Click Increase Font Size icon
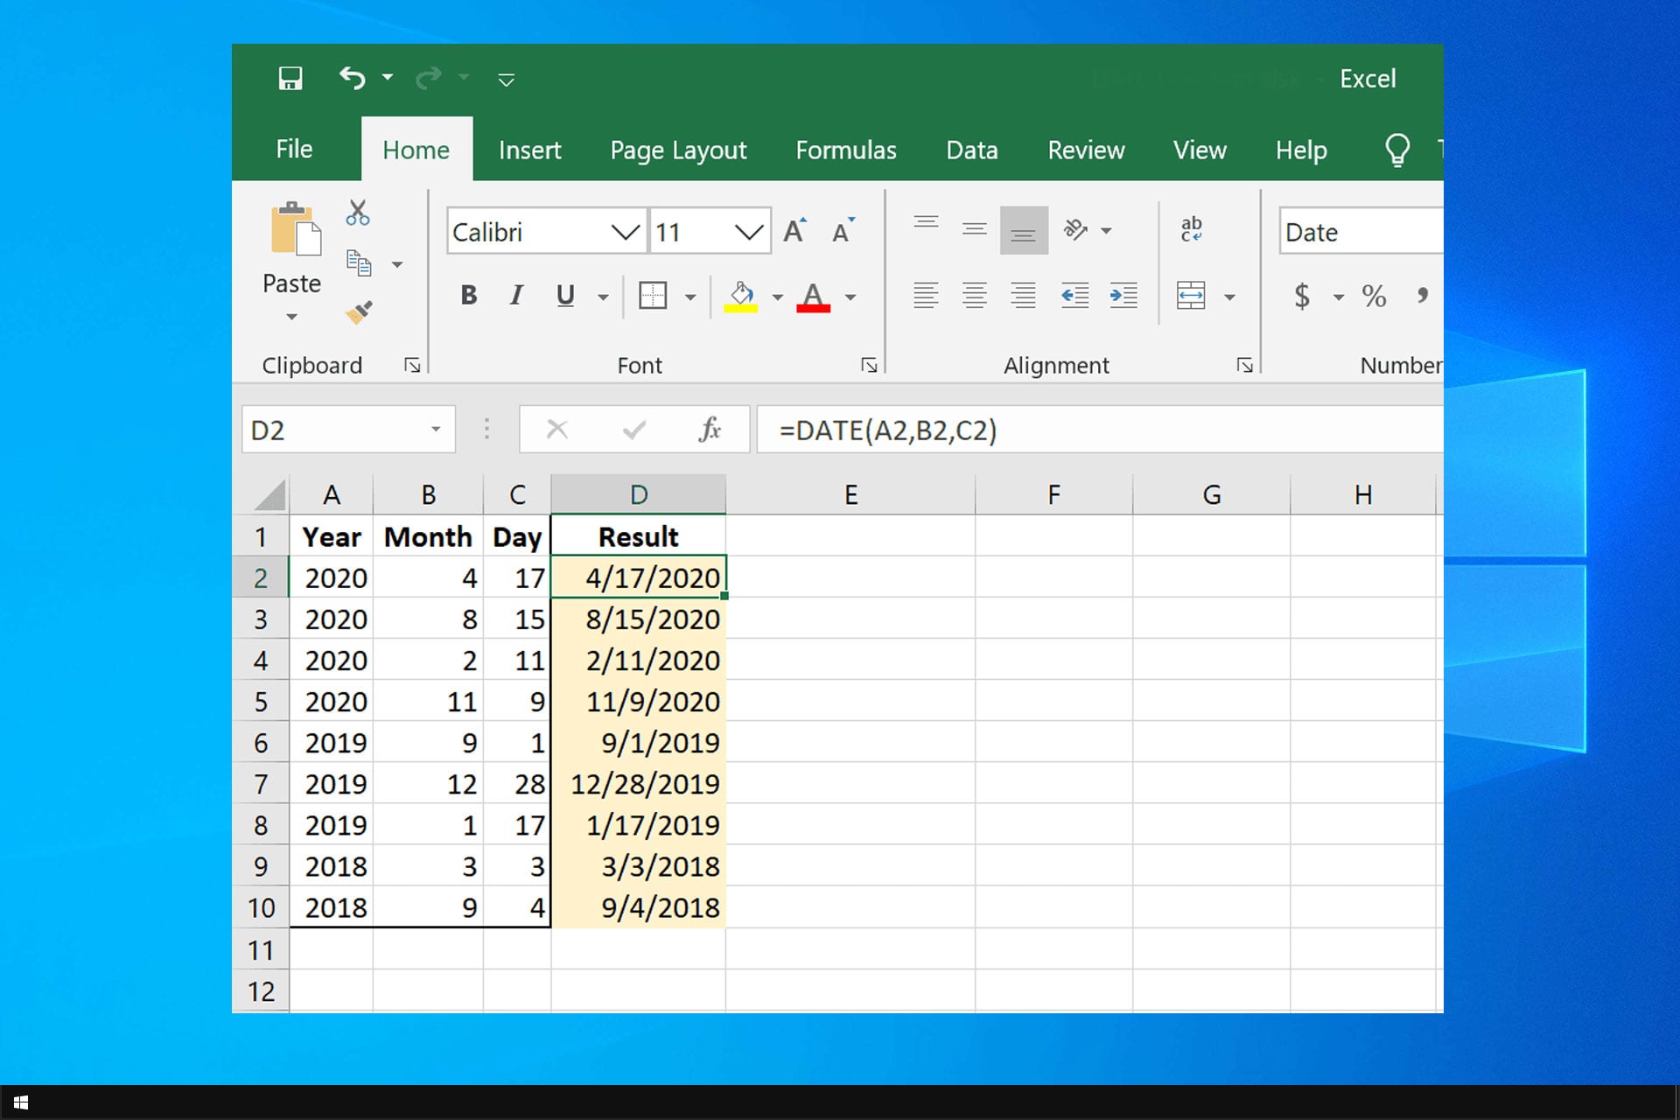The image size is (1680, 1120). coord(794,231)
